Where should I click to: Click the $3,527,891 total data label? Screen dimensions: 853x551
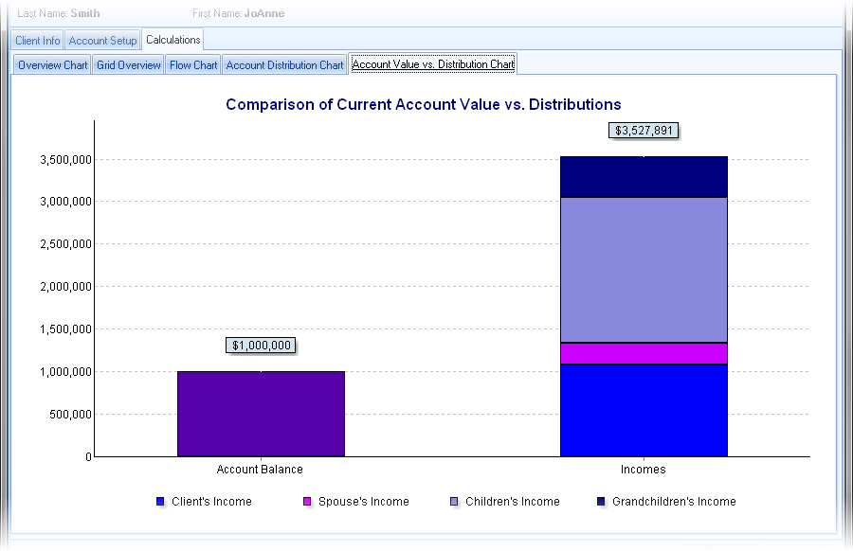(644, 131)
